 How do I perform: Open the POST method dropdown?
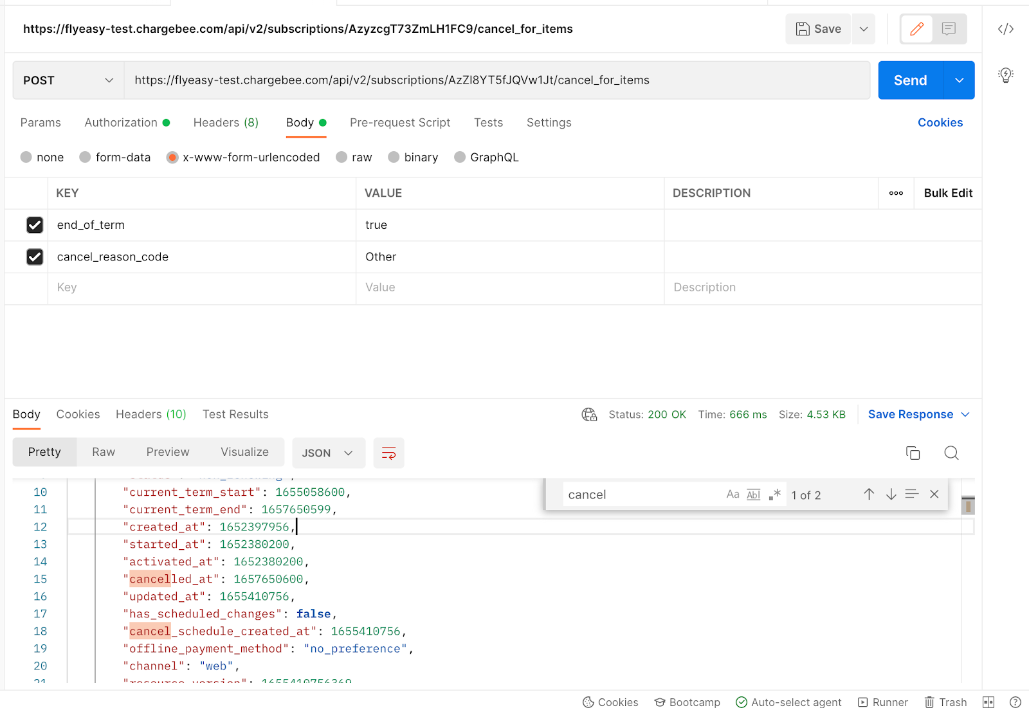coord(68,80)
